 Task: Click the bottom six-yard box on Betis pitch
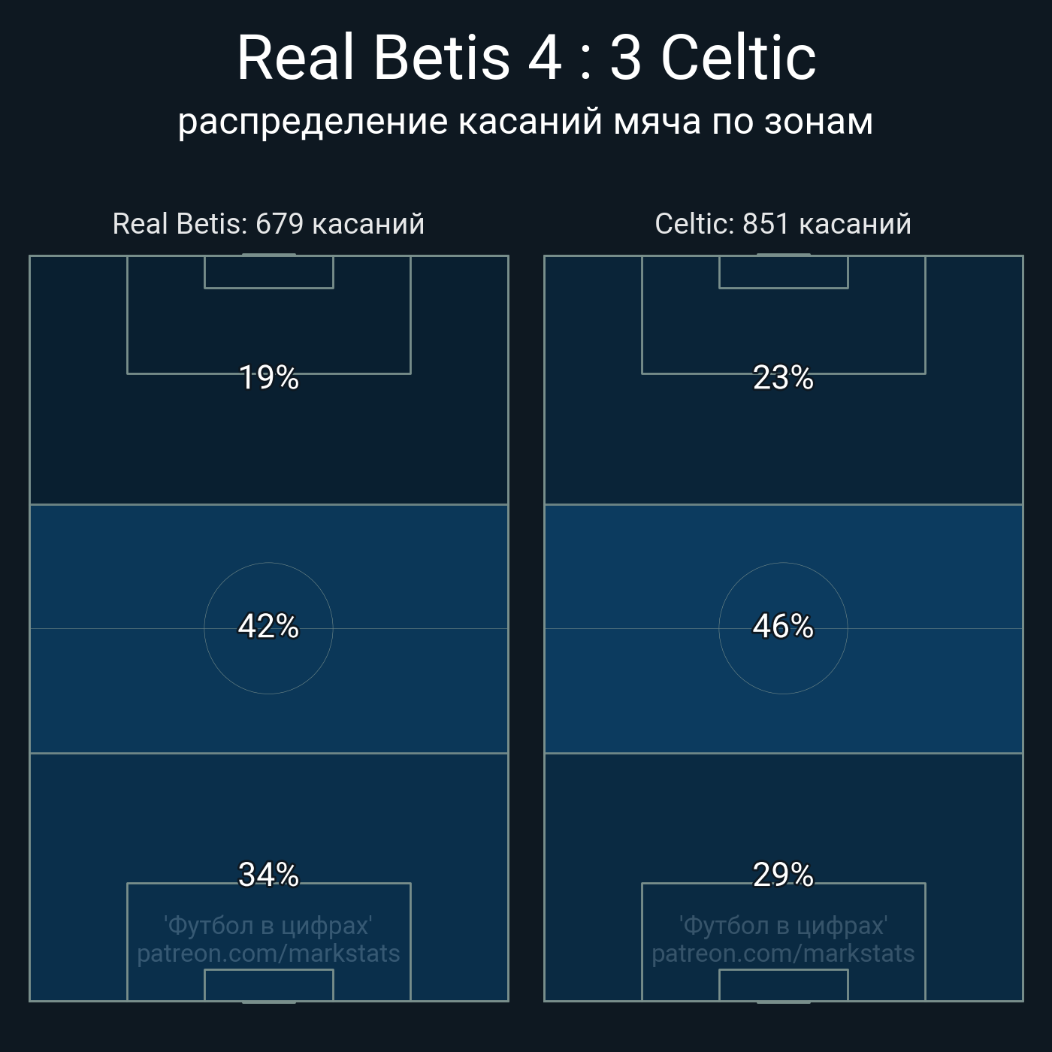[268, 985]
